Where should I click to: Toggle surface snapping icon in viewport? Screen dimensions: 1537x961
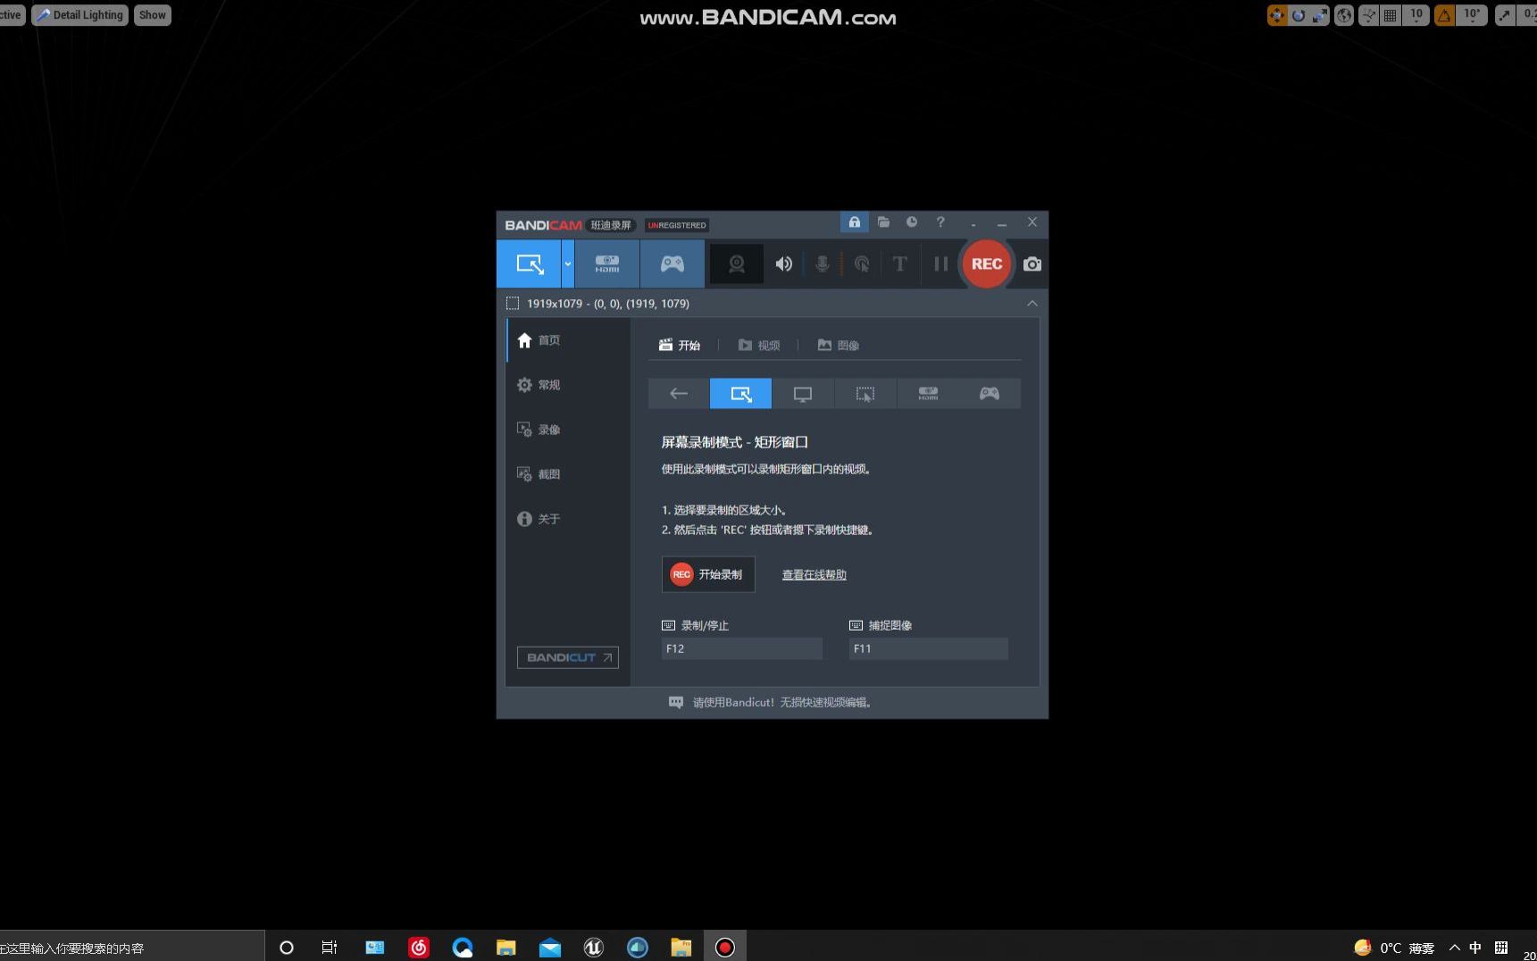1368,15
